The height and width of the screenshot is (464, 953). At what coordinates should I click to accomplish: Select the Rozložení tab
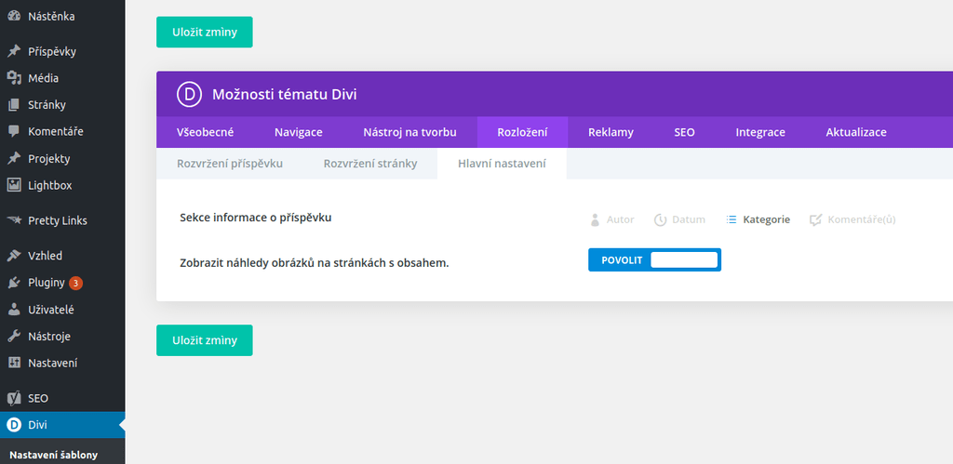(x=522, y=132)
